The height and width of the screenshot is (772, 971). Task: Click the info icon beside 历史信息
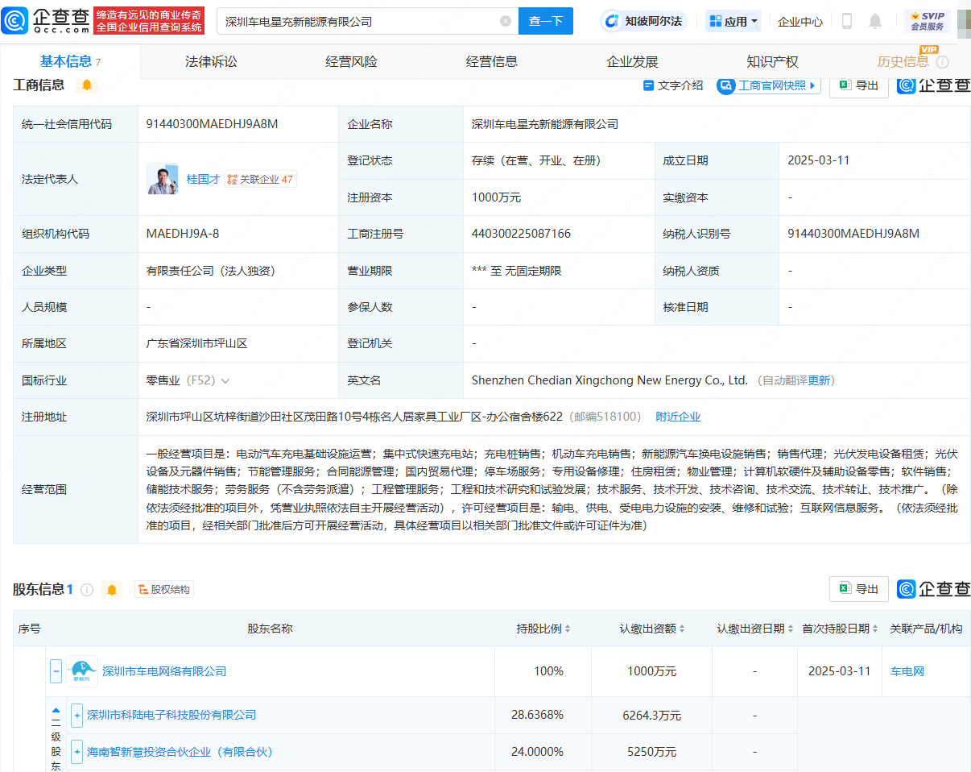coord(942,62)
